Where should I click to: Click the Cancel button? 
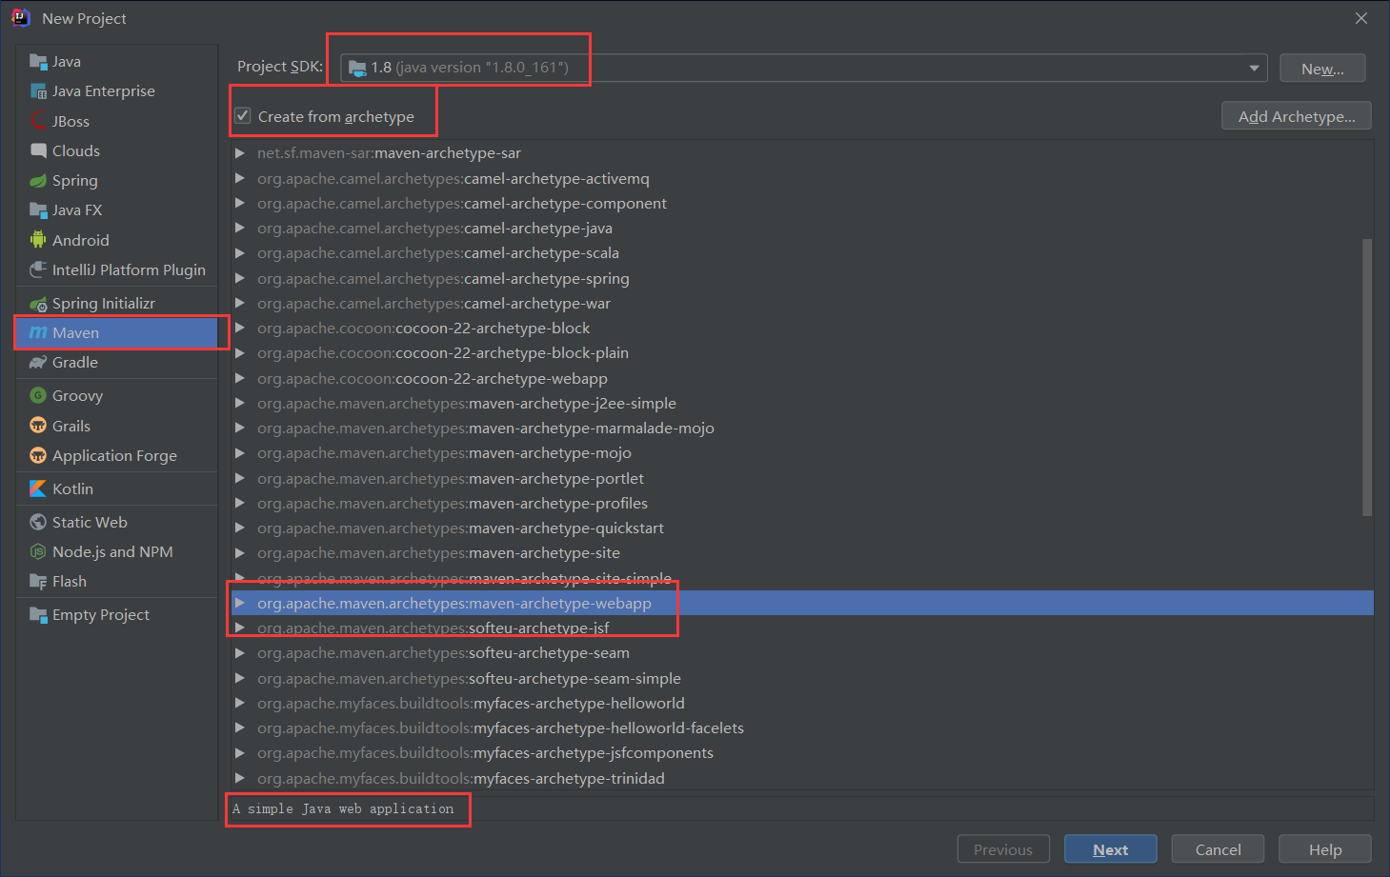coord(1218,849)
